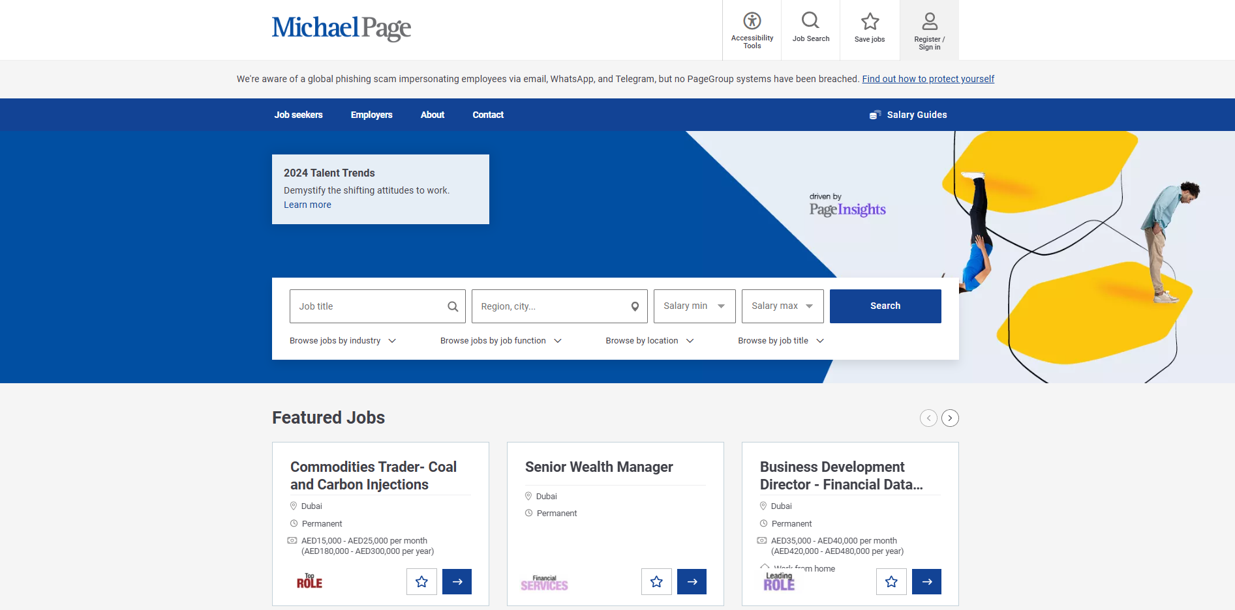Open About menu
Image resolution: width=1235 pixels, height=610 pixels.
[433, 115]
